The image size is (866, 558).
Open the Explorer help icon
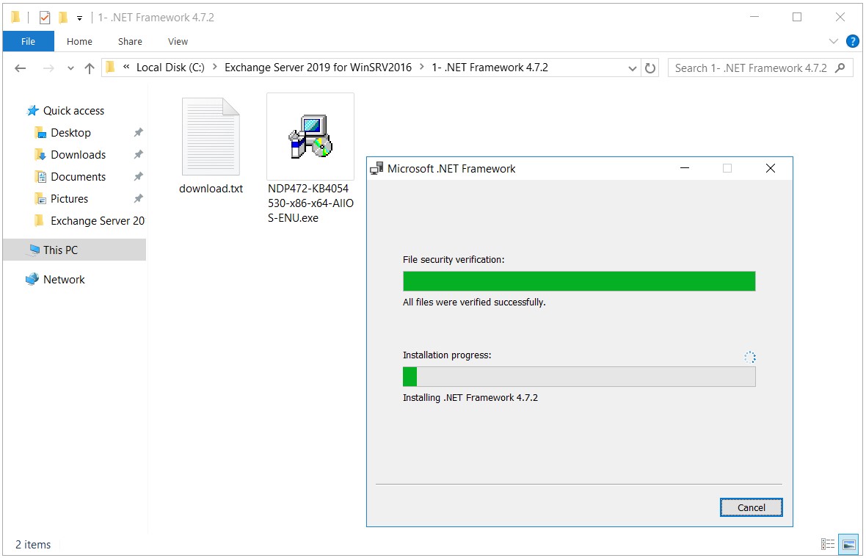coord(853,41)
